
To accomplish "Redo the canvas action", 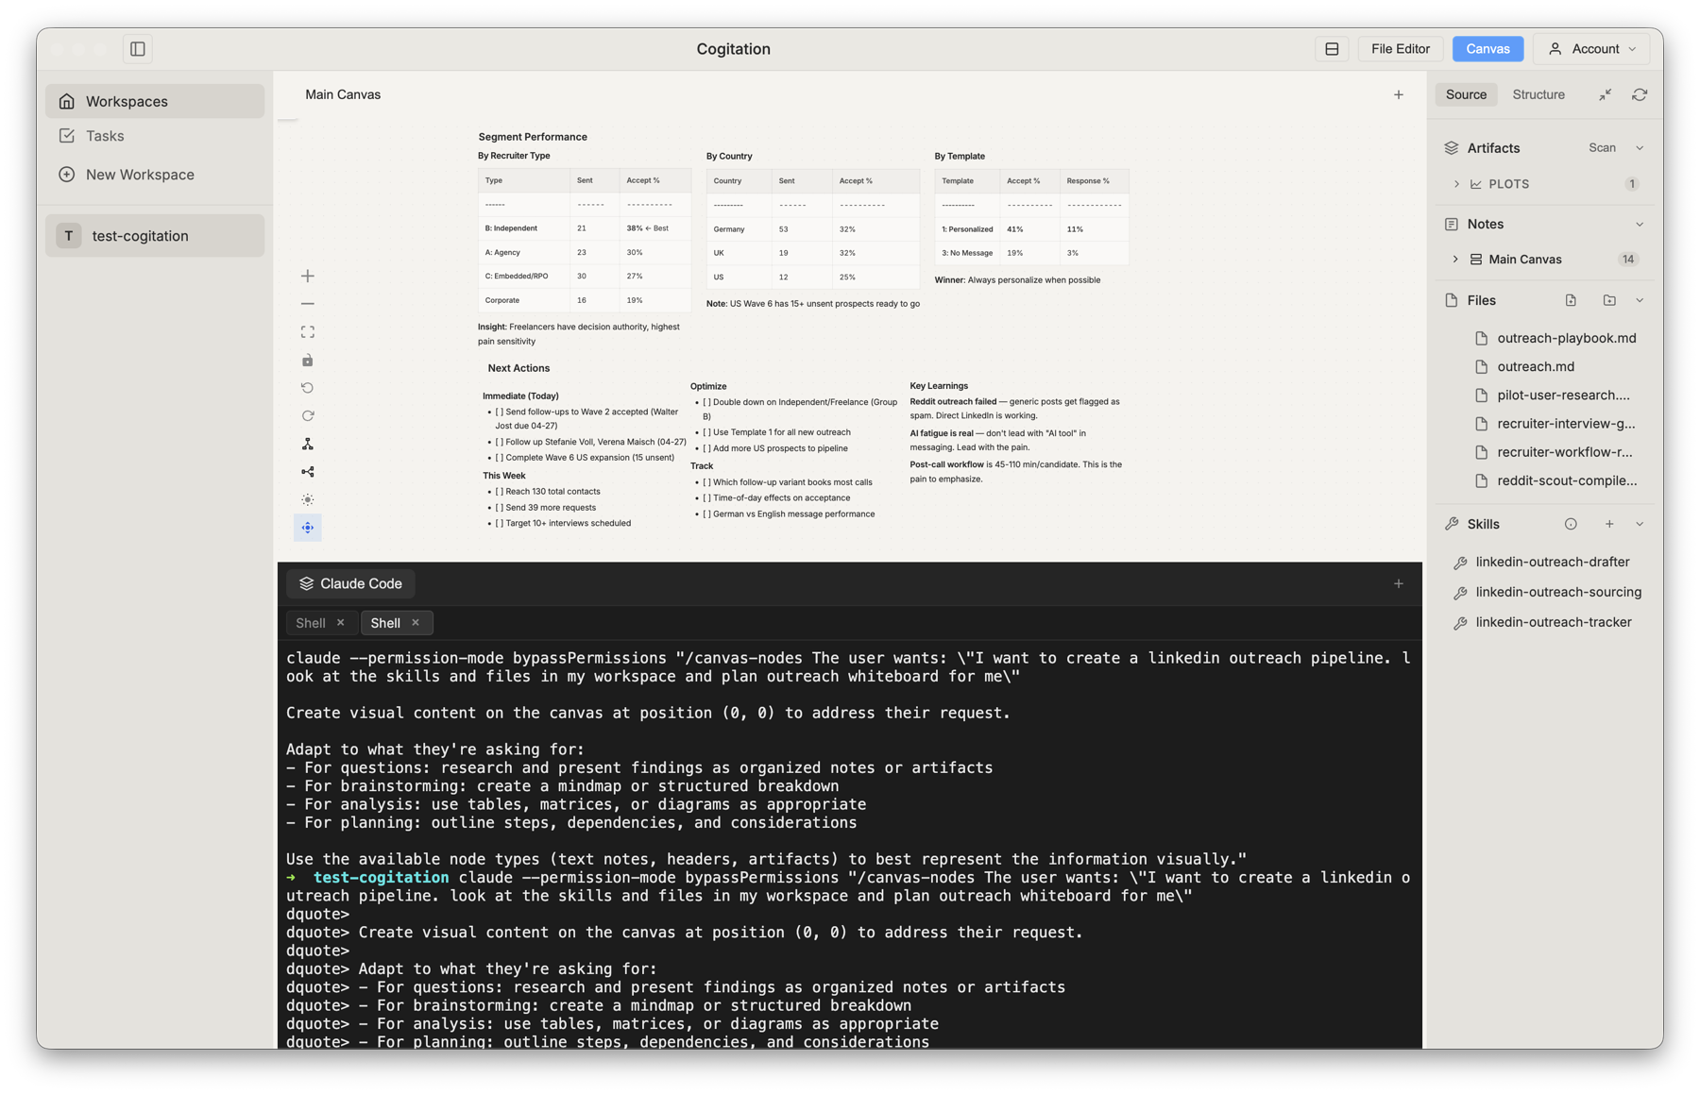I will click(307, 415).
